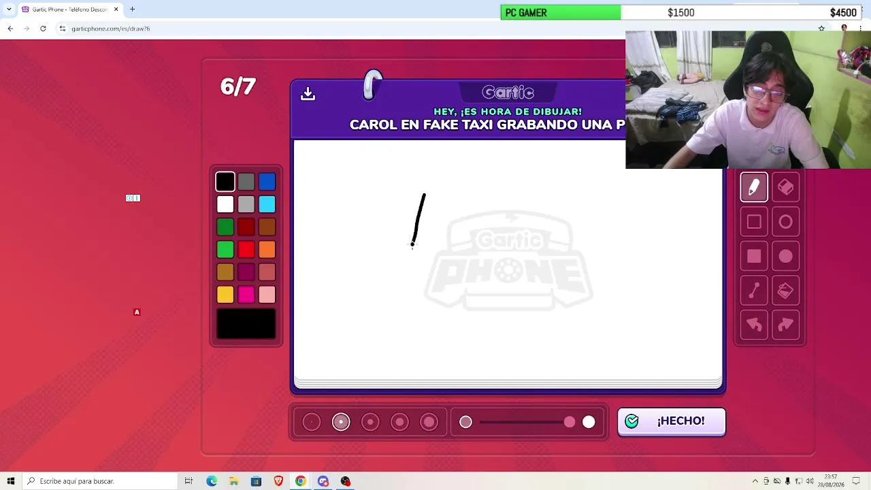The width and height of the screenshot is (871, 490).
Task: Select the dark green color swatch
Action: click(x=225, y=227)
